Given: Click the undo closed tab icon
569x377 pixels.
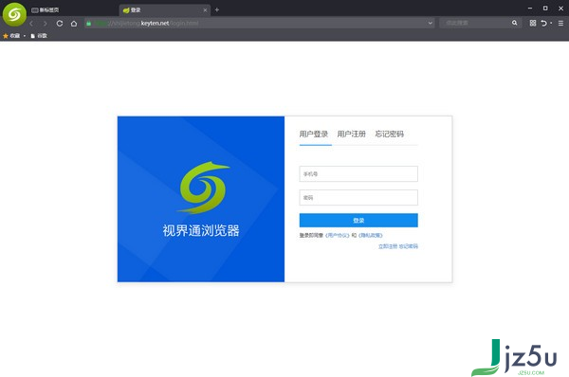Looking at the screenshot, I should 543,23.
